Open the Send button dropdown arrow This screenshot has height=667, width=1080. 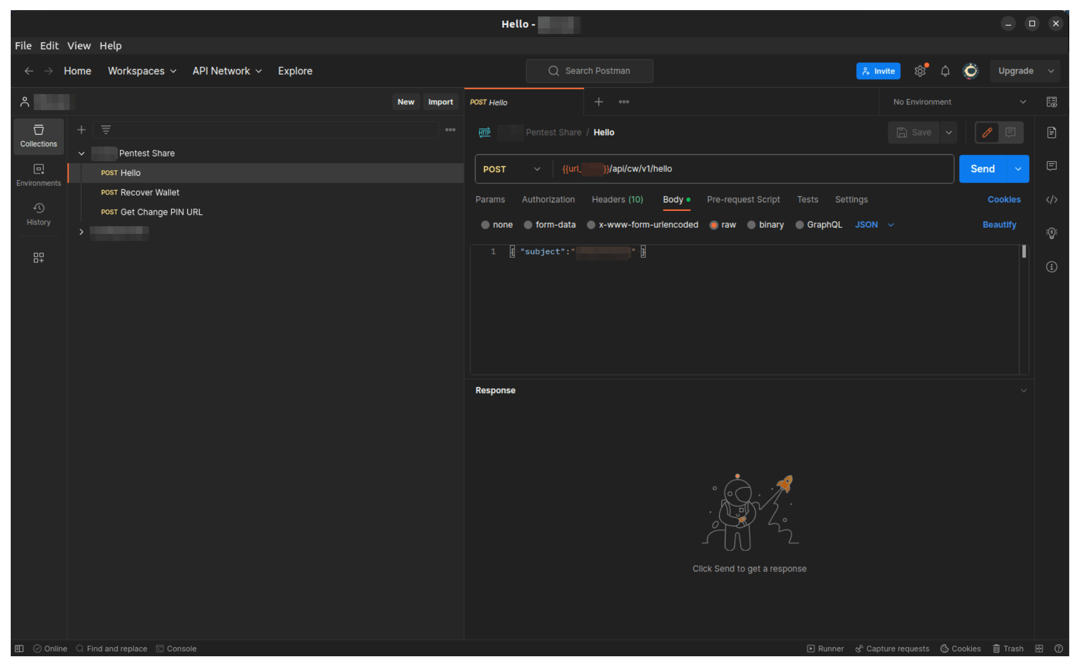coord(1018,169)
